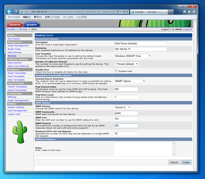This screenshot has width=205, height=179.
Task: Open the Downed Device Detection dropdown
Action: [130, 81]
